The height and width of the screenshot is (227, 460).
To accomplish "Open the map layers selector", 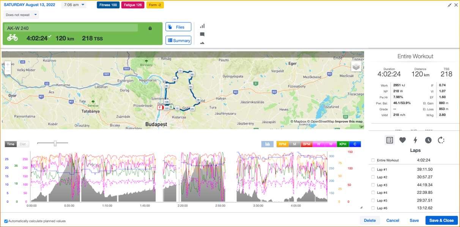I will pyautogui.click(x=356, y=67).
